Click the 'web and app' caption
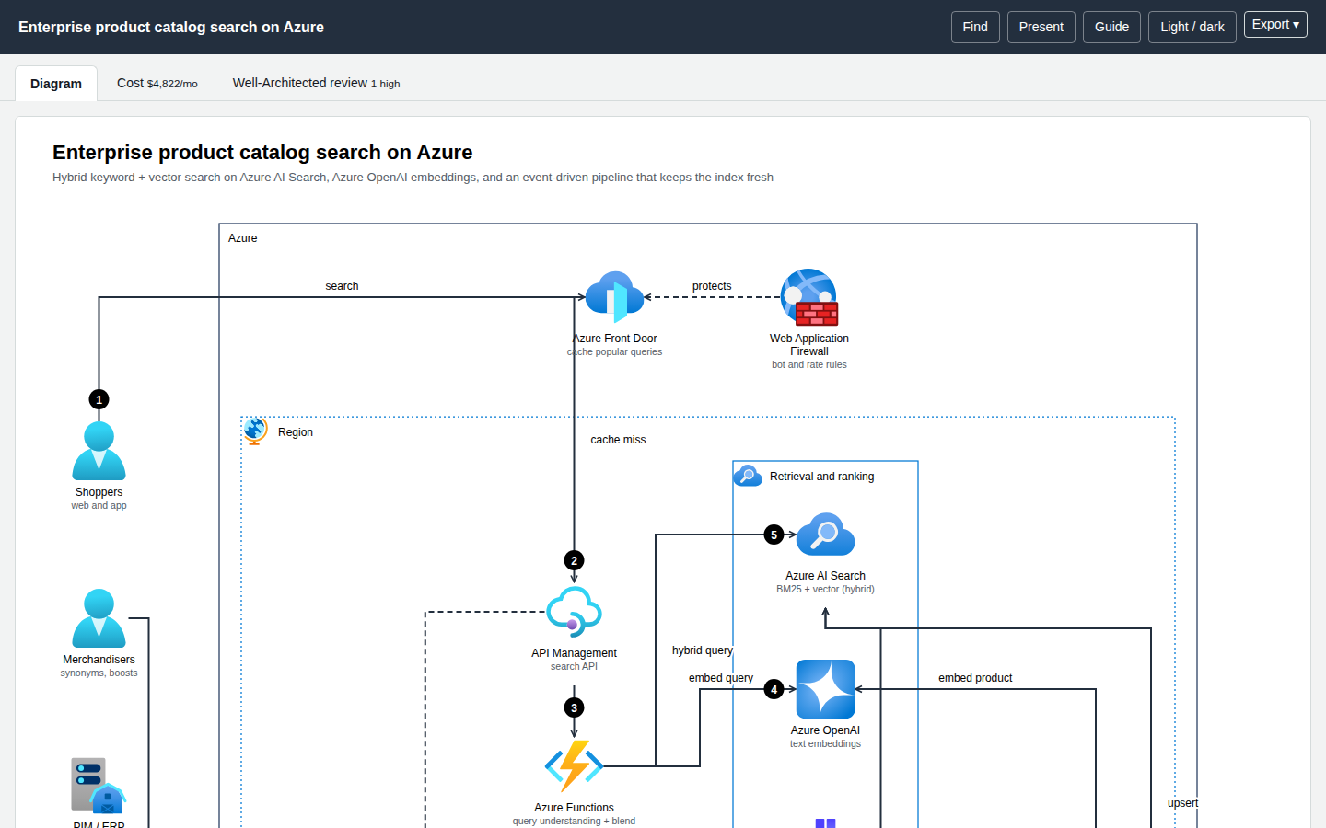 pos(99,506)
